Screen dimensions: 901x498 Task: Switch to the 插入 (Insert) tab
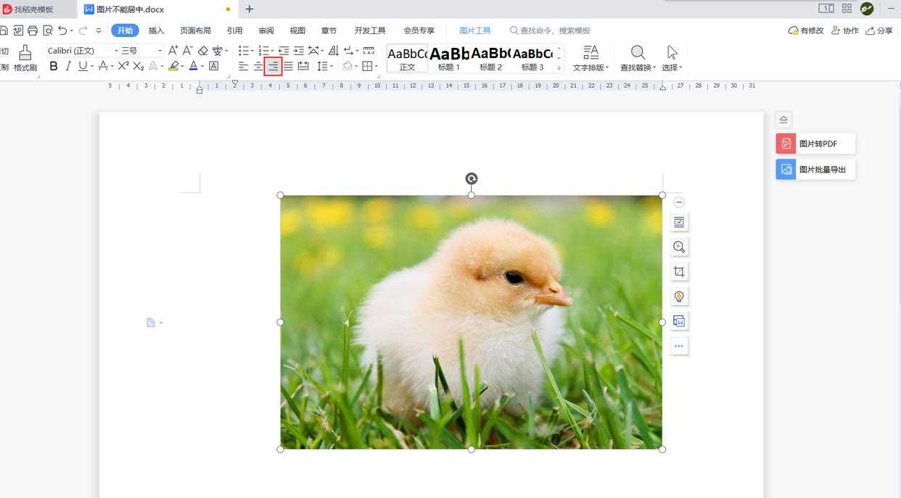(157, 30)
